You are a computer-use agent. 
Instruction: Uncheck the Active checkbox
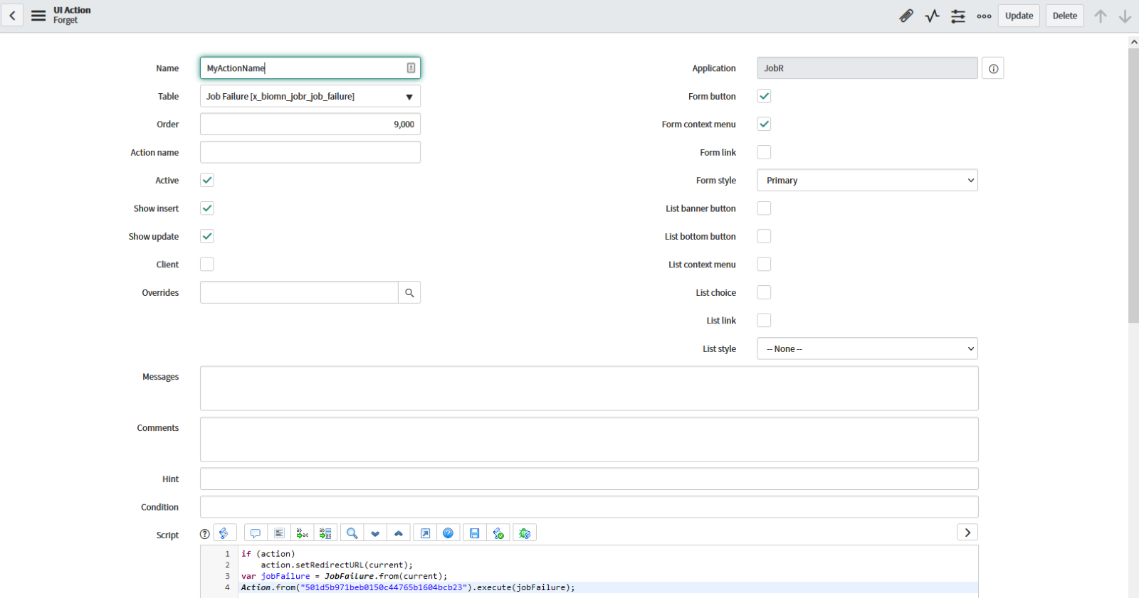coord(207,181)
